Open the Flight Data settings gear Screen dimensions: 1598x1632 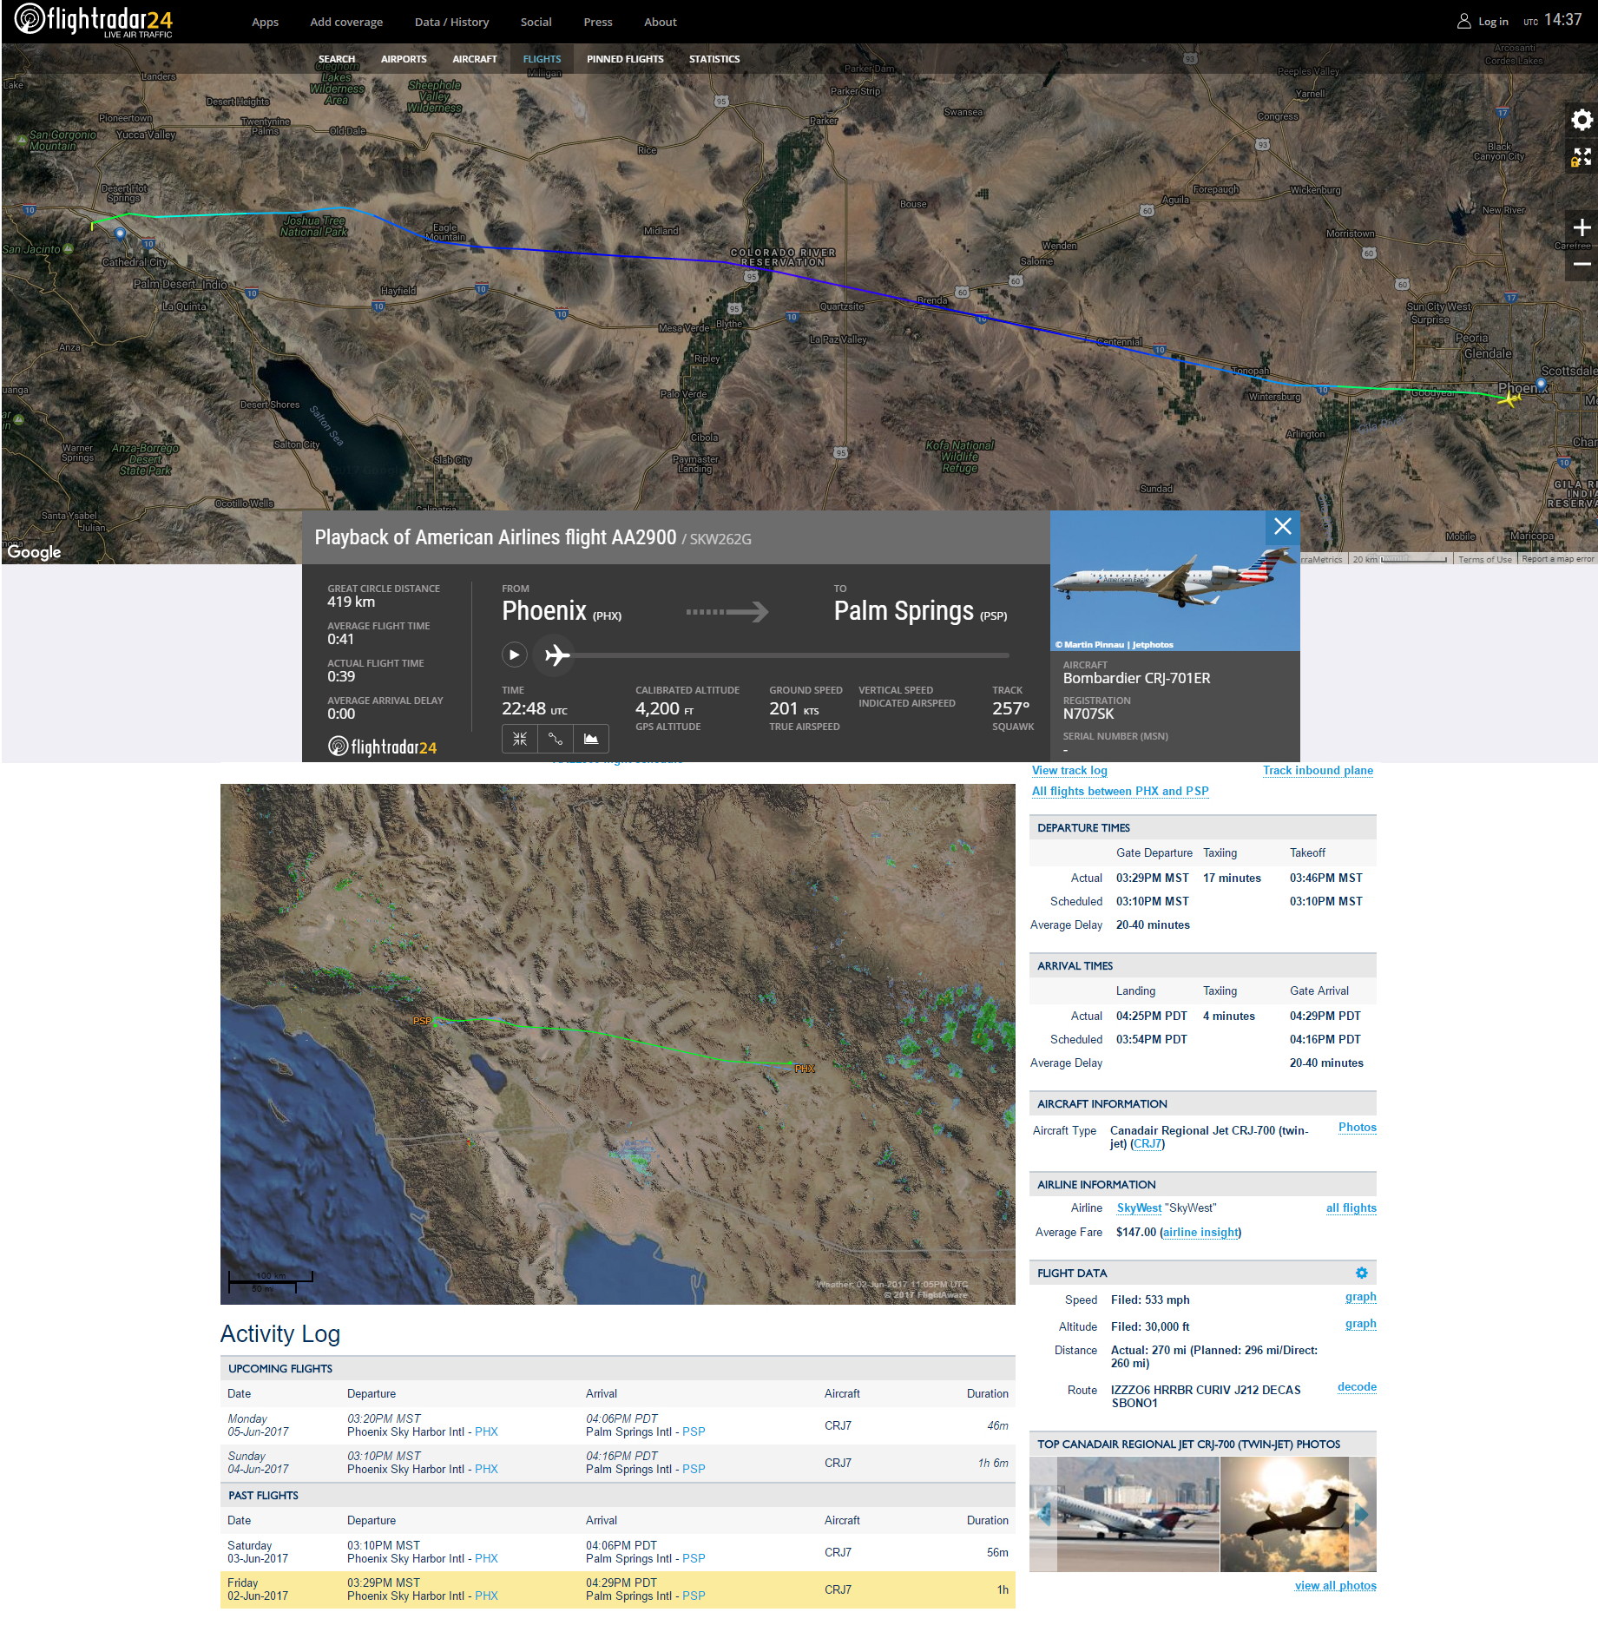pyautogui.click(x=1361, y=1273)
